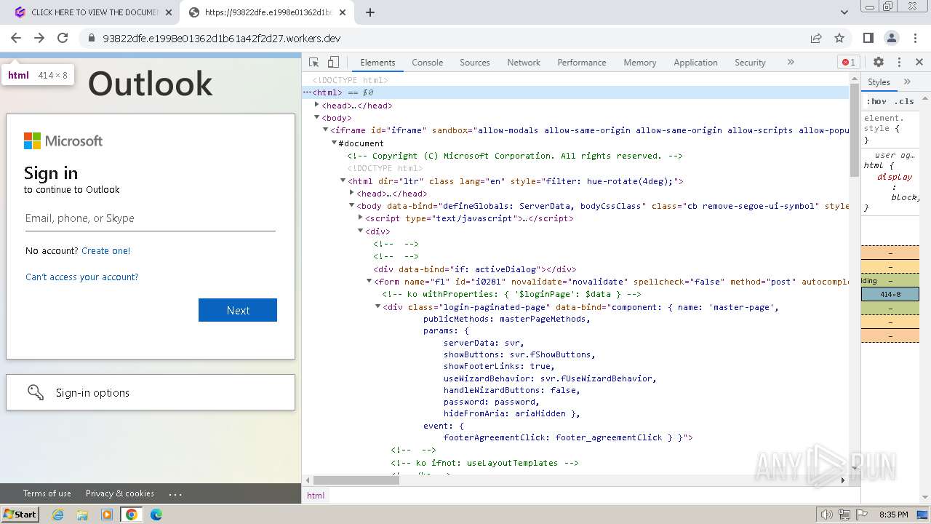The image size is (931, 524).
Task: Bookmark this page with the star icon
Action: point(839,38)
